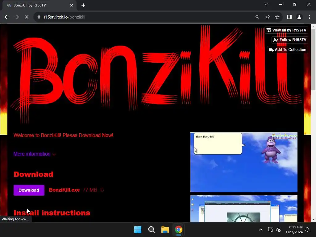Click the Install instructions heading

click(x=52, y=213)
